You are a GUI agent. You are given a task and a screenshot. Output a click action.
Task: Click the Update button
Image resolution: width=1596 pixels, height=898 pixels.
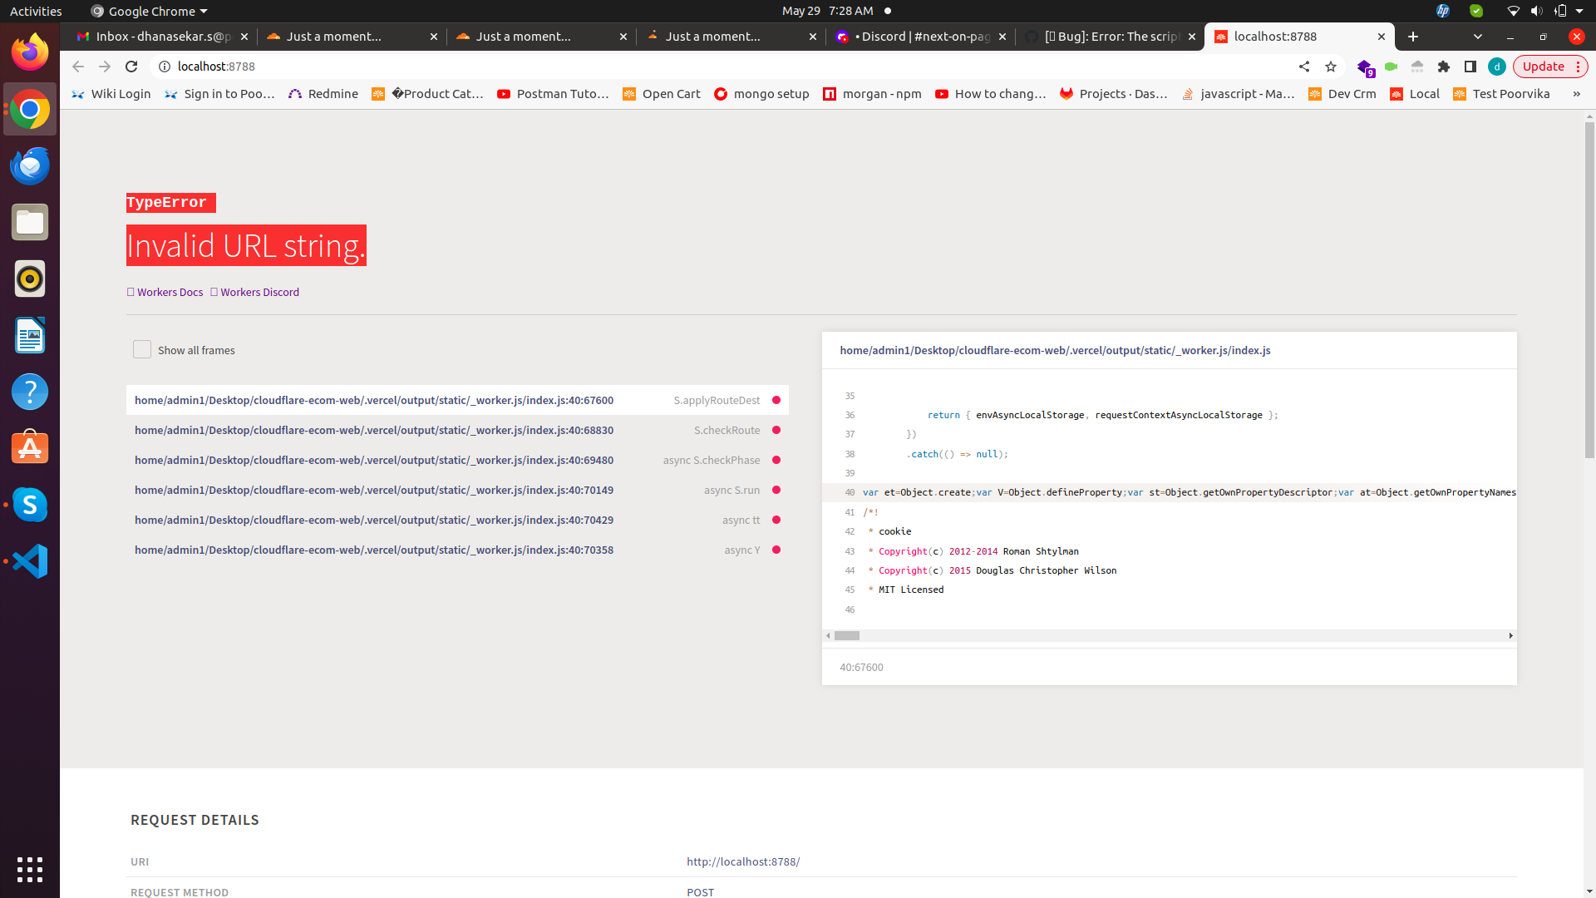(x=1544, y=66)
